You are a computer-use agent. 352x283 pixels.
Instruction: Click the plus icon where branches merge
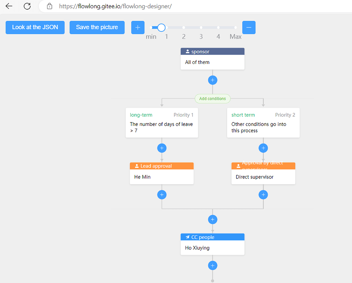pyautogui.click(x=212, y=219)
